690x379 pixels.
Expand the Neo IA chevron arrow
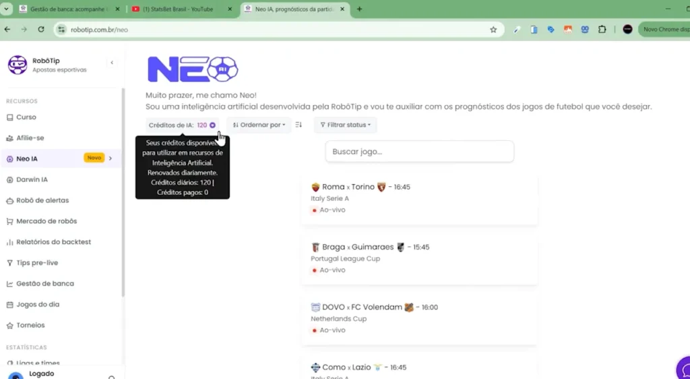pyautogui.click(x=111, y=158)
